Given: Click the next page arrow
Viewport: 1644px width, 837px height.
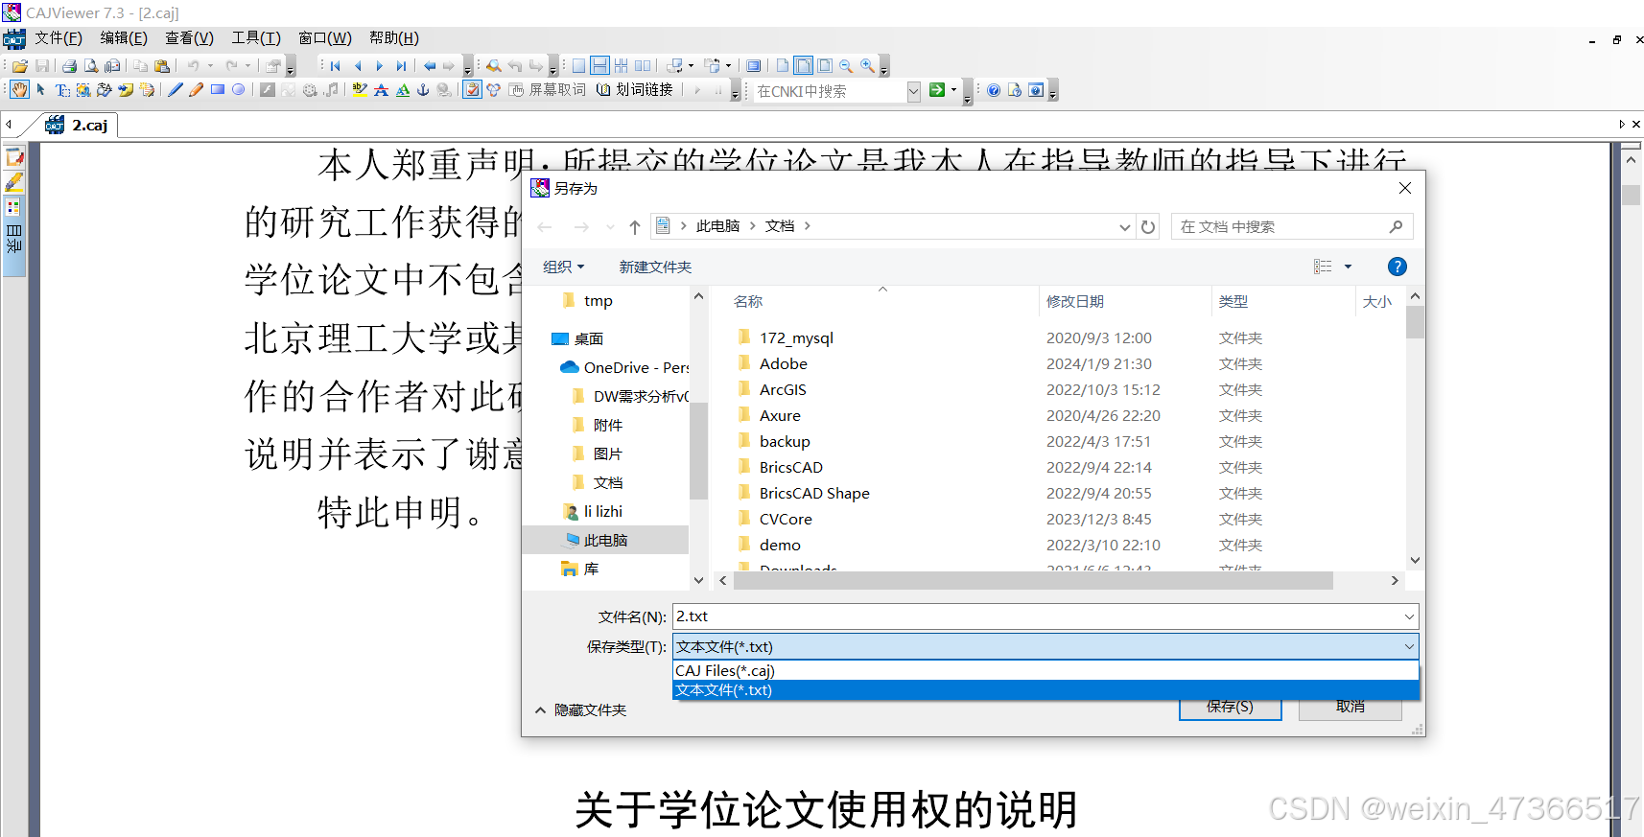Looking at the screenshot, I should click(379, 65).
